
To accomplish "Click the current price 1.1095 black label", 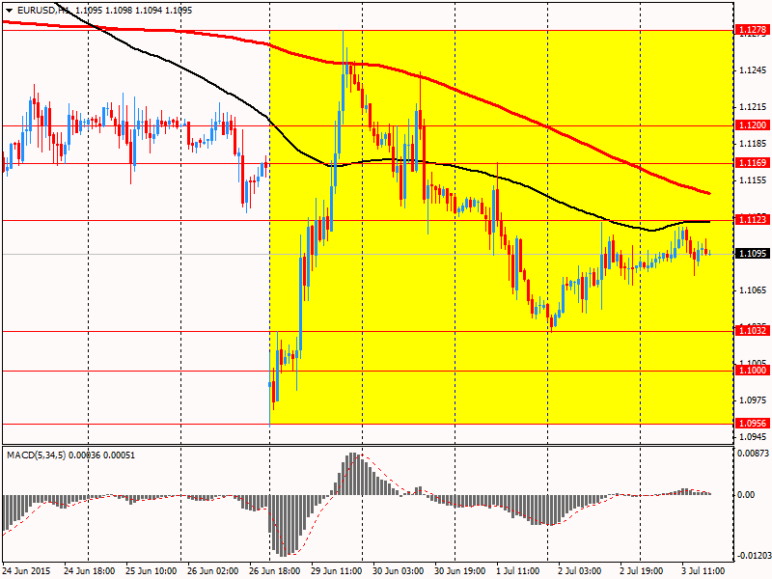I will click(x=752, y=254).
